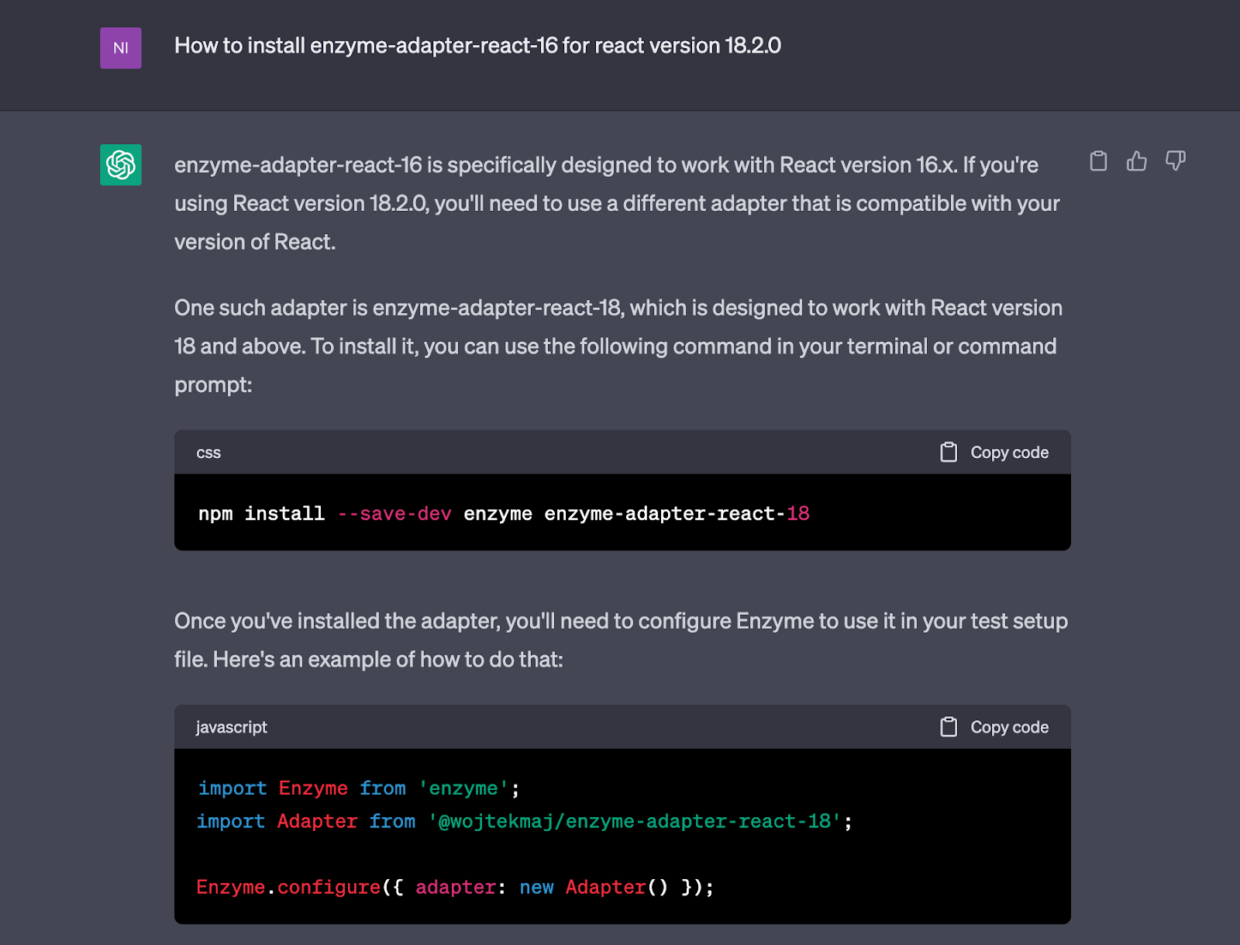Click the css language label

pos(208,453)
